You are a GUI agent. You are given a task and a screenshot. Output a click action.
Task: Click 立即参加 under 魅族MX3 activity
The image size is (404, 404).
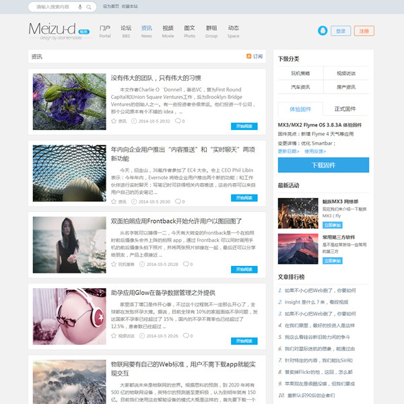tap(333, 225)
